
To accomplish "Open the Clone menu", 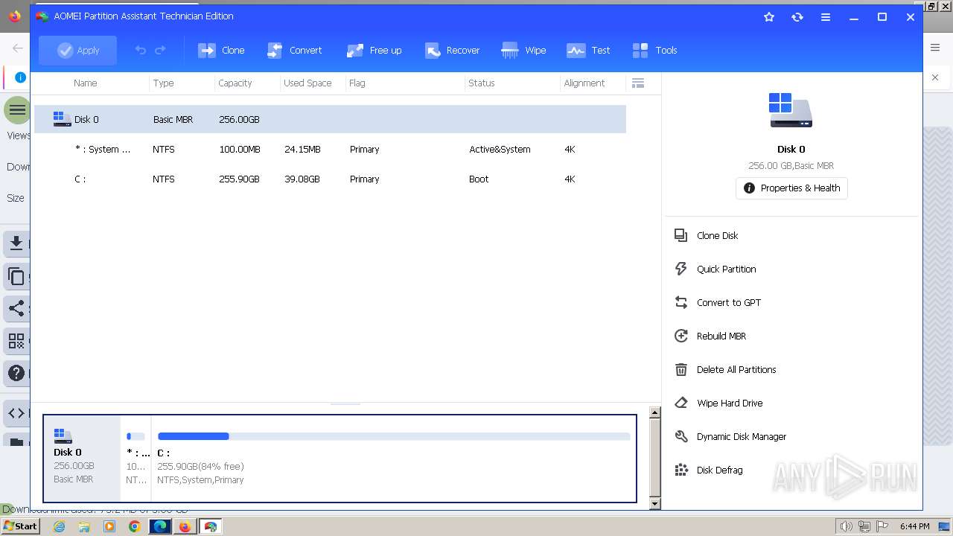I will (221, 51).
